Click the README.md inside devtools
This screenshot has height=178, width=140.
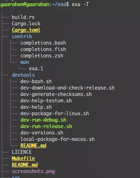[33, 146]
